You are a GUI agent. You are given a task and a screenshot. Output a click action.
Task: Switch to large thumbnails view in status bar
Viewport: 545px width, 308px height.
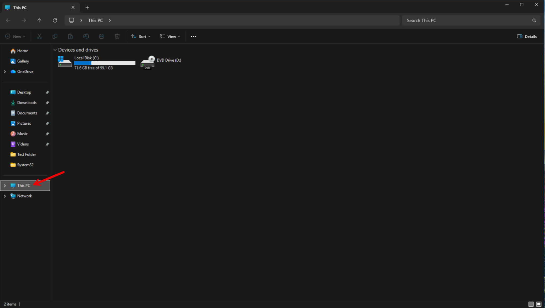pyautogui.click(x=539, y=304)
